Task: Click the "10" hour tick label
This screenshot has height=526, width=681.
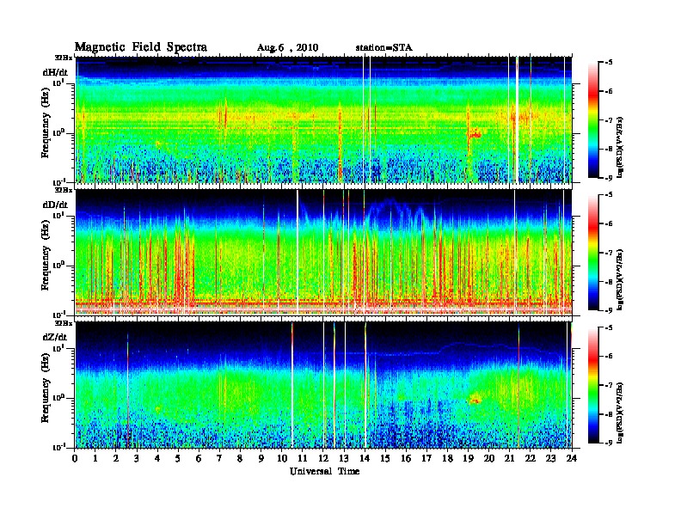Action: [x=282, y=459]
